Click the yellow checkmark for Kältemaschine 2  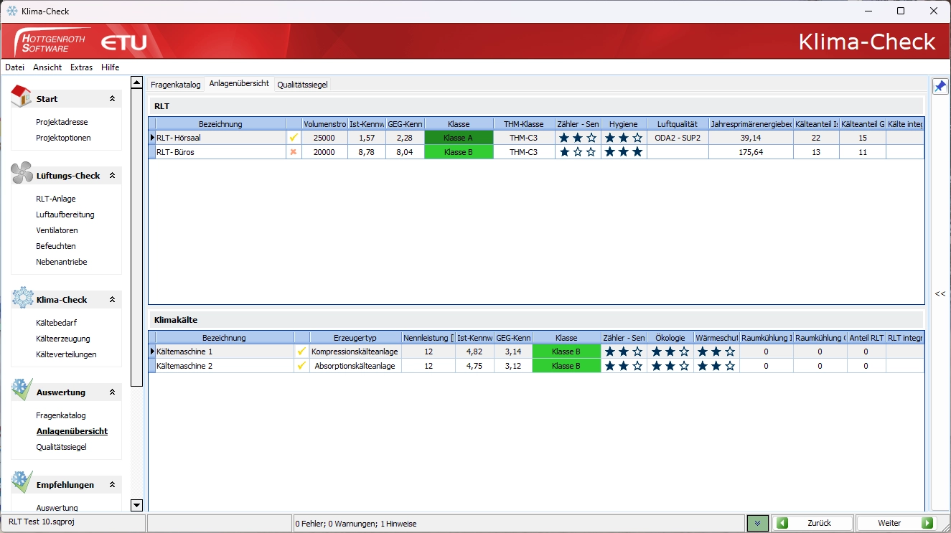301,366
